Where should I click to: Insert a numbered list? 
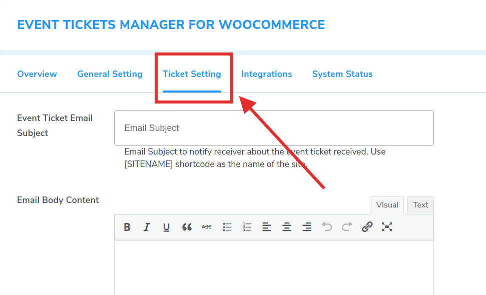247,227
